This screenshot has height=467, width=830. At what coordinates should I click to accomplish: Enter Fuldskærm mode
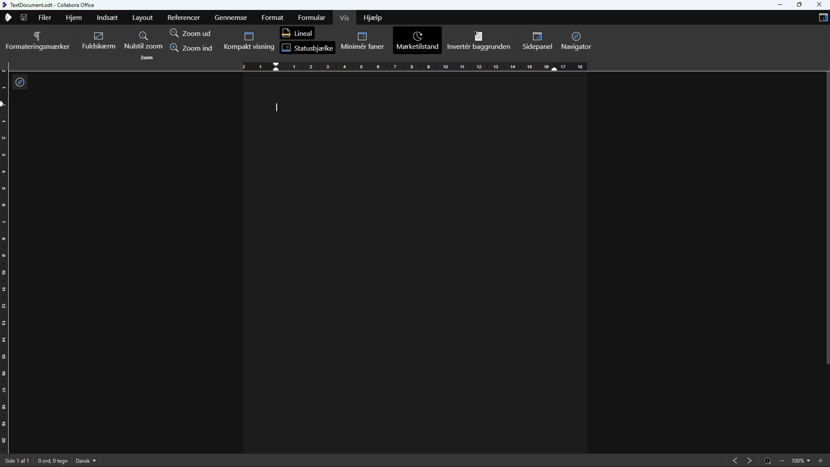tap(99, 40)
